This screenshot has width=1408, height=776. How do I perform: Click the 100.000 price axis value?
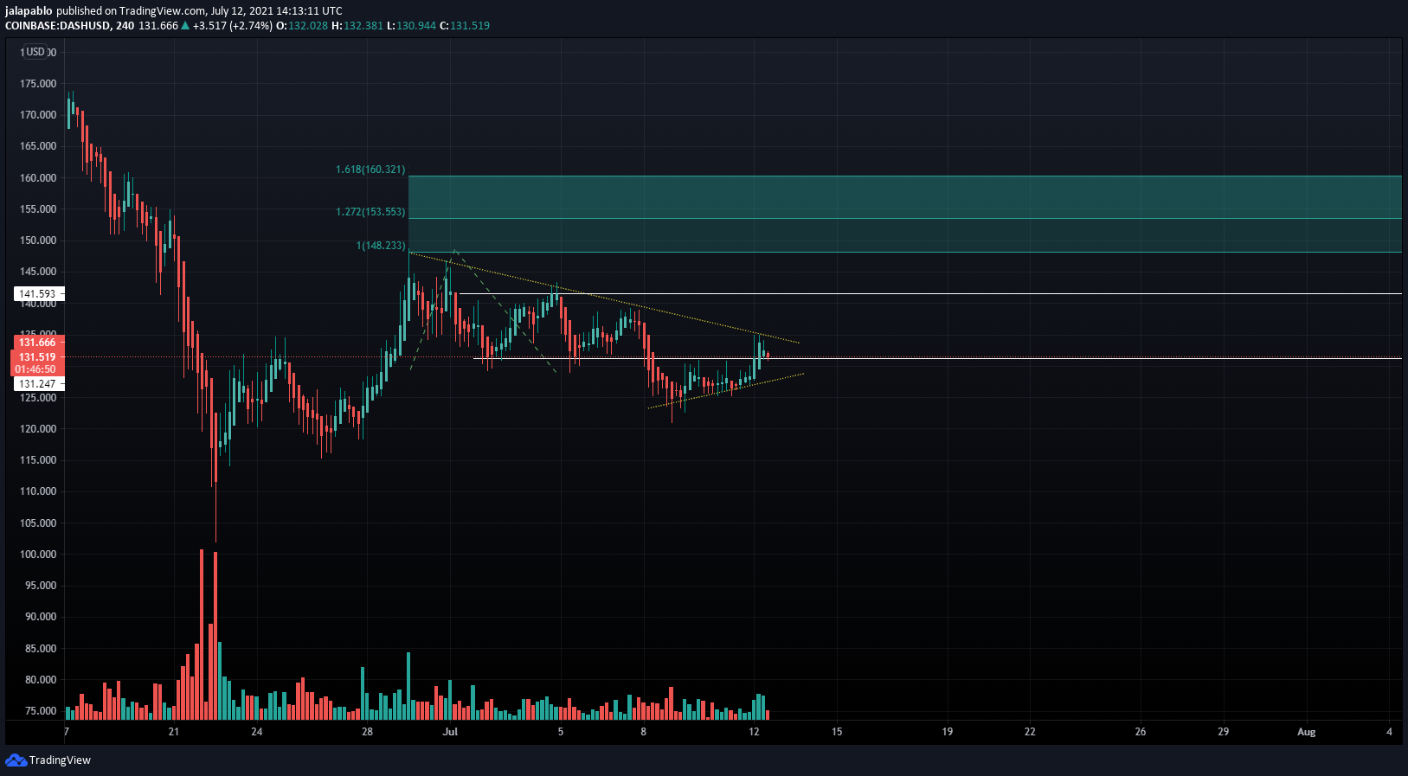point(38,555)
